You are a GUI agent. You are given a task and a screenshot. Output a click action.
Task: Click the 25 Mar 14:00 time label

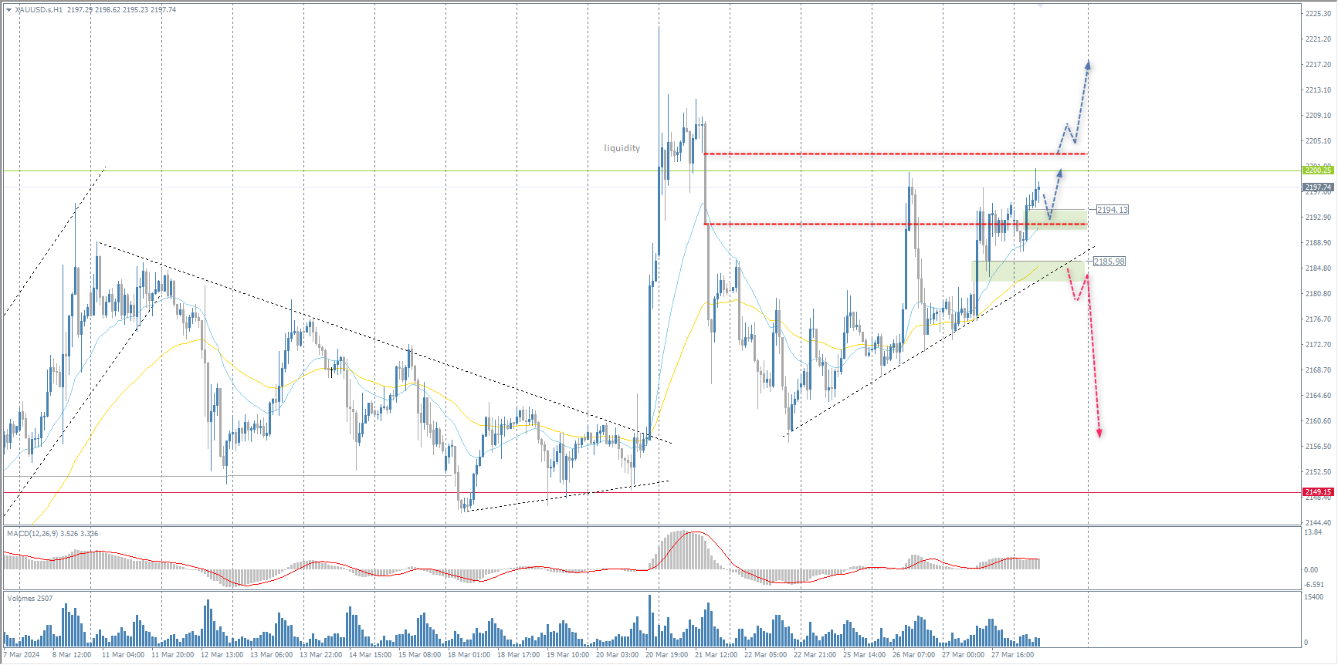[865, 655]
